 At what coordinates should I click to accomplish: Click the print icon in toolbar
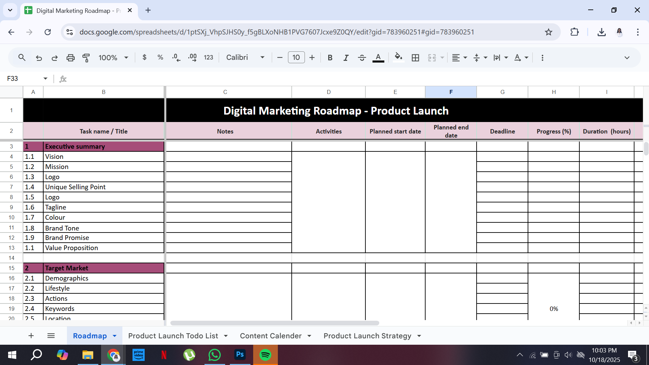click(x=70, y=58)
